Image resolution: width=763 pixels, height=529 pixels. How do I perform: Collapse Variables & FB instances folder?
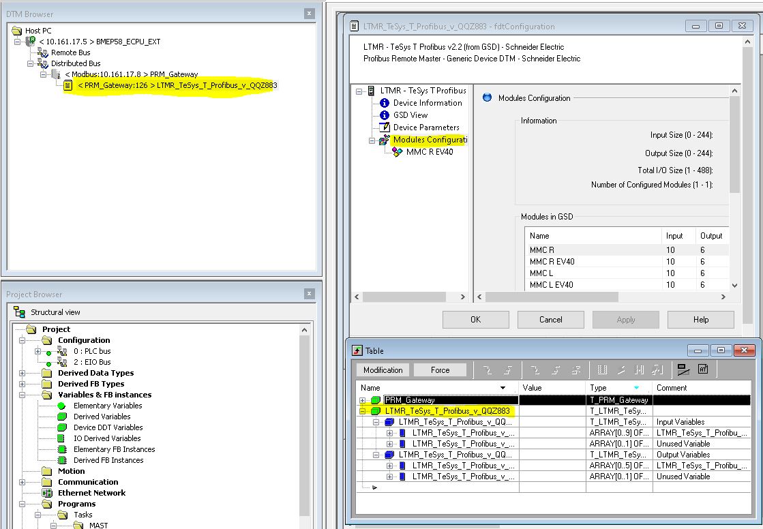(22, 395)
